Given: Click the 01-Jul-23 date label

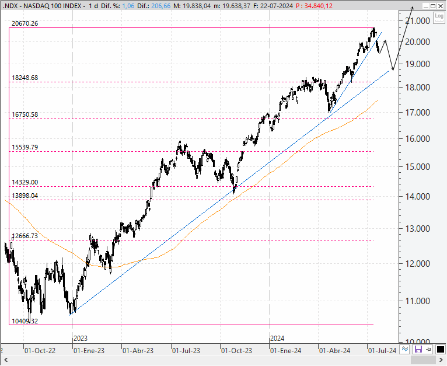Looking at the screenshot, I should (186, 350).
